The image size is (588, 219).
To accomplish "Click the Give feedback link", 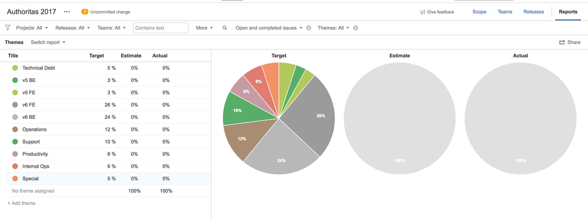I will [441, 12].
